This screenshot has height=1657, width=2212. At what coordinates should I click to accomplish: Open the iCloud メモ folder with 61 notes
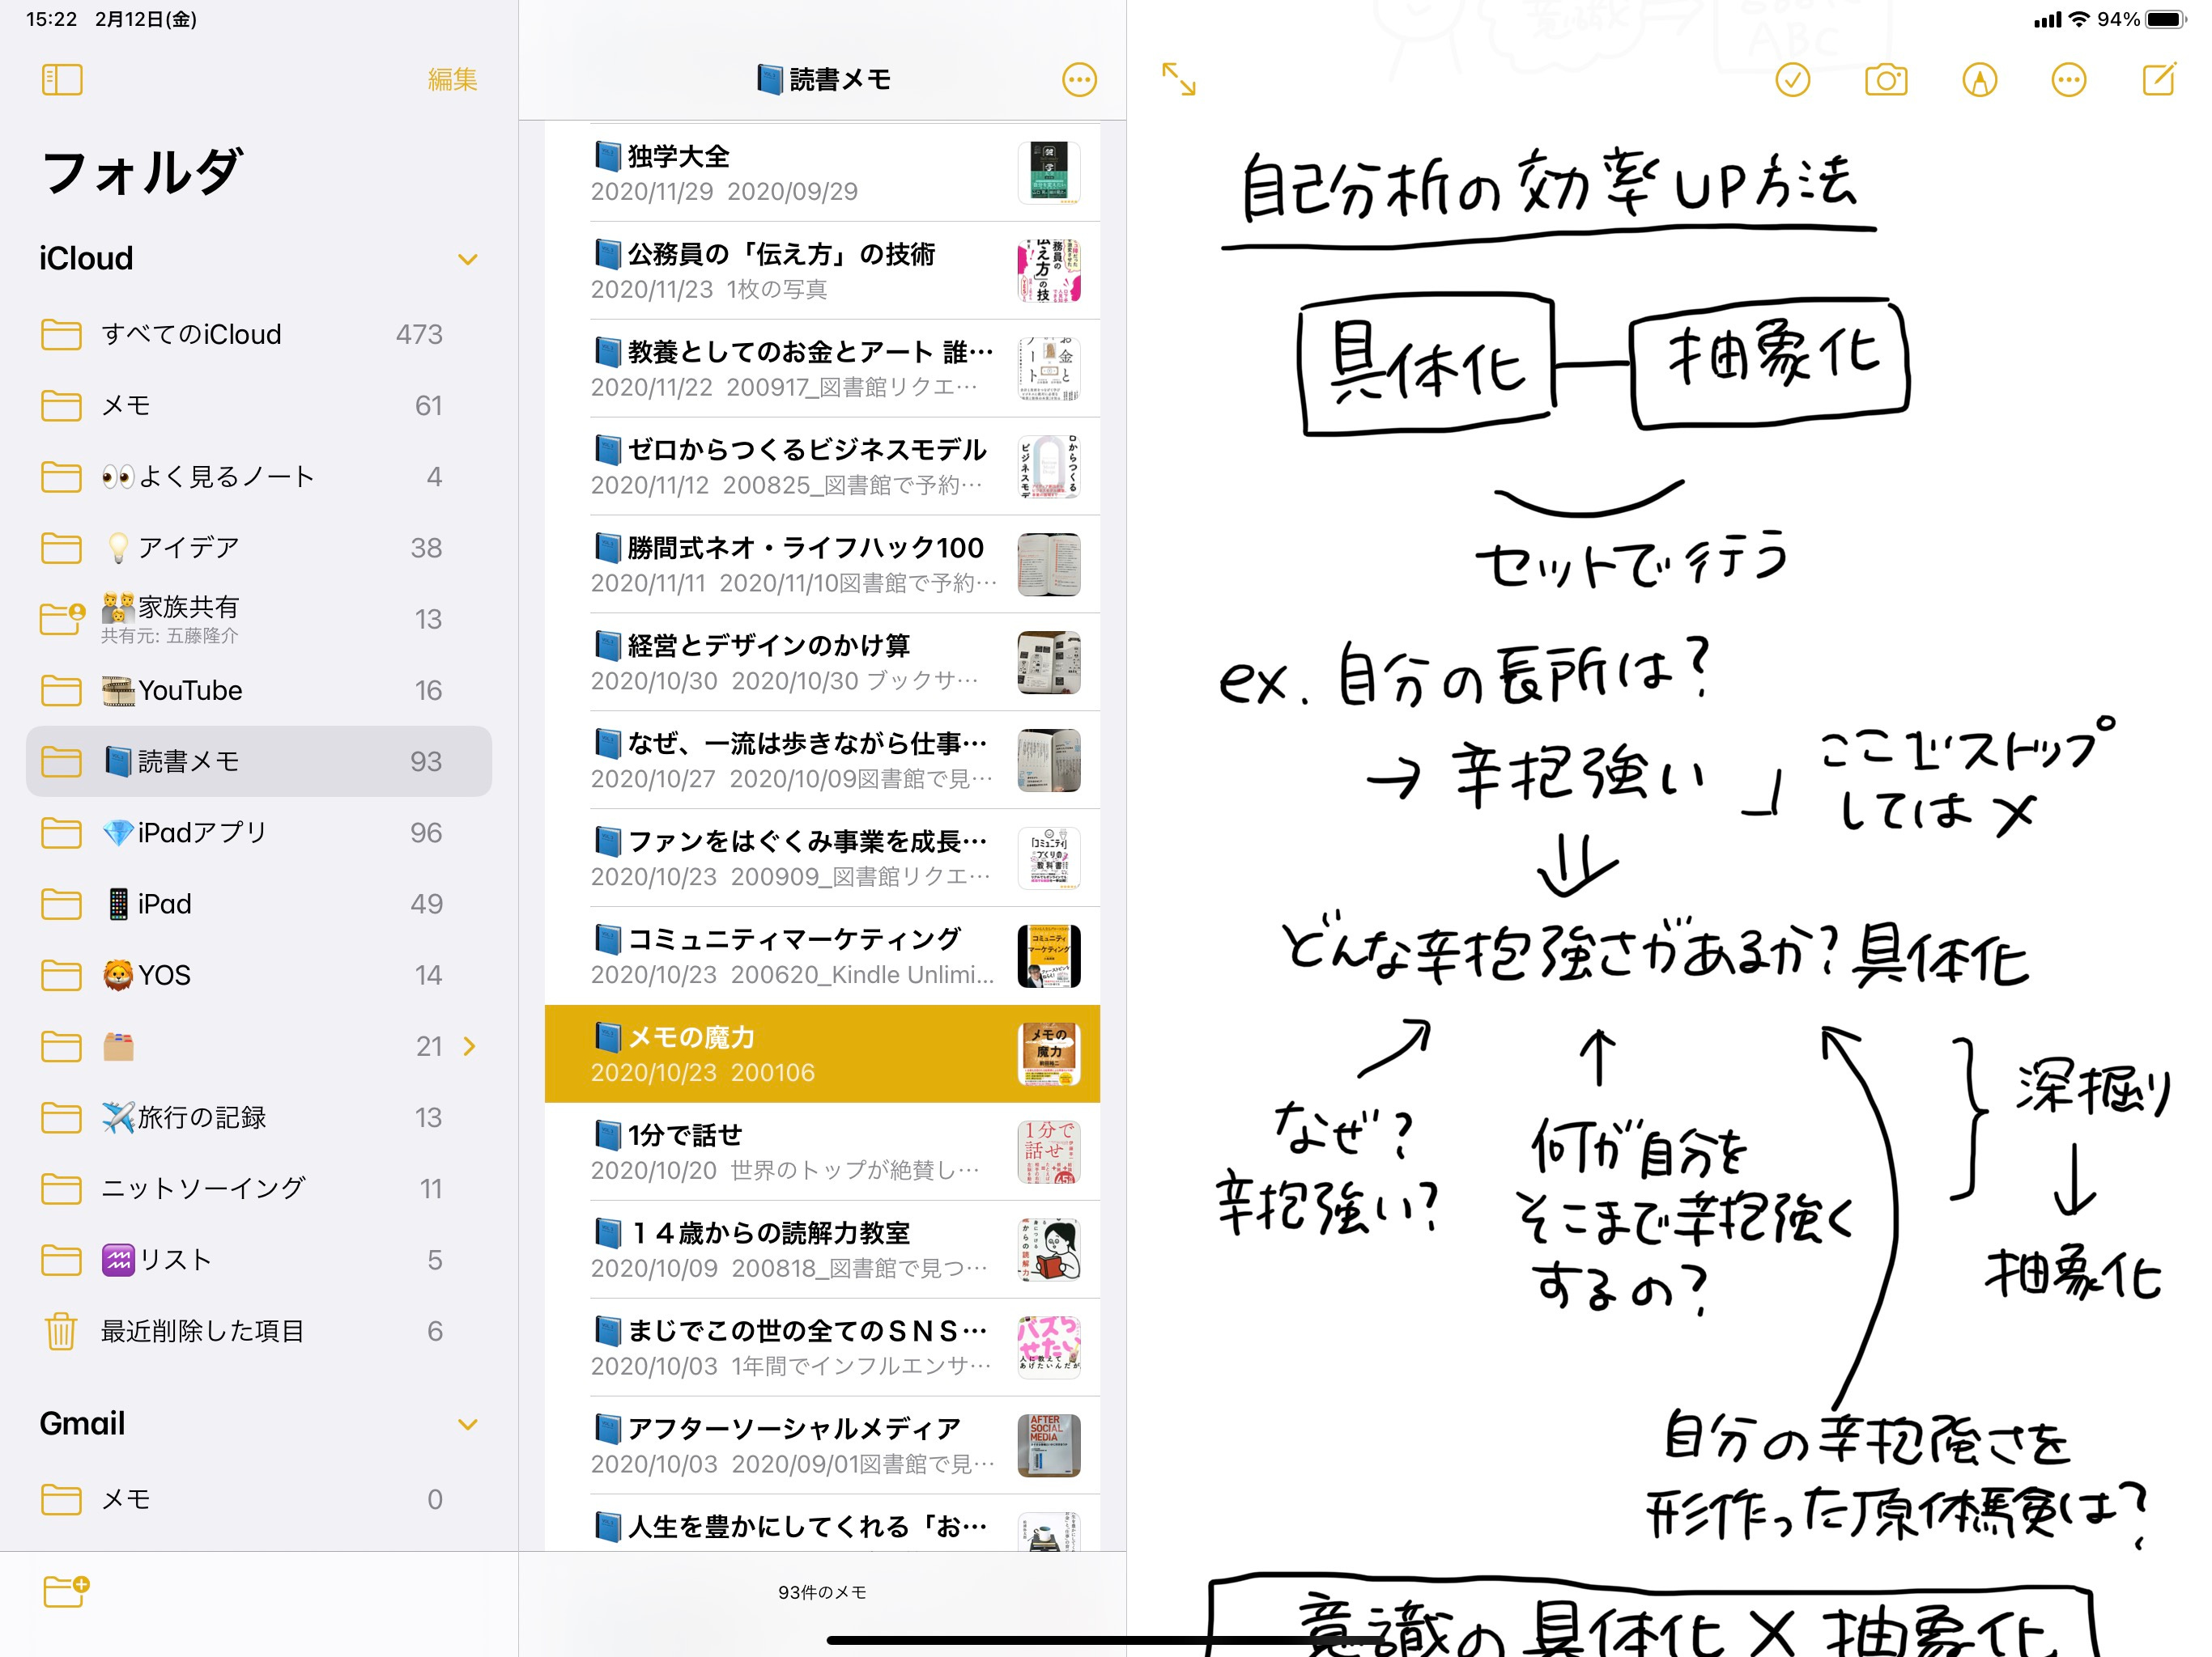(259, 406)
